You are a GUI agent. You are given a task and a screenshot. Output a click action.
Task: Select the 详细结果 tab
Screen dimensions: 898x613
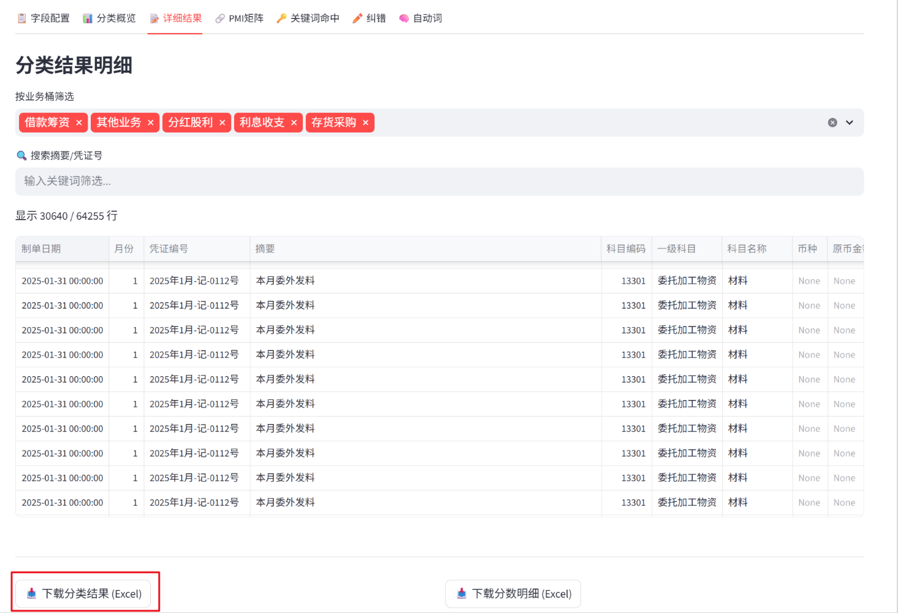(175, 18)
